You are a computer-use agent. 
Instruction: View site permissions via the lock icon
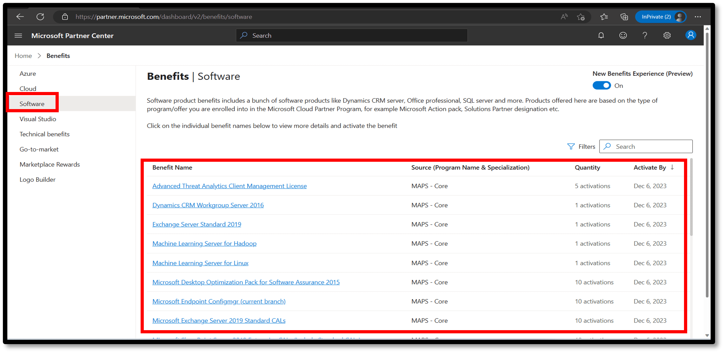coord(64,16)
